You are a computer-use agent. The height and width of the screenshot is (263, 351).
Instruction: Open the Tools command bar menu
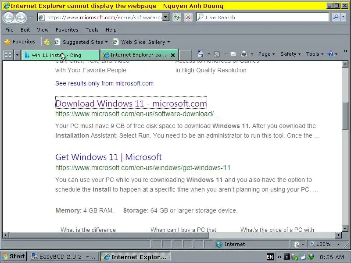point(315,54)
